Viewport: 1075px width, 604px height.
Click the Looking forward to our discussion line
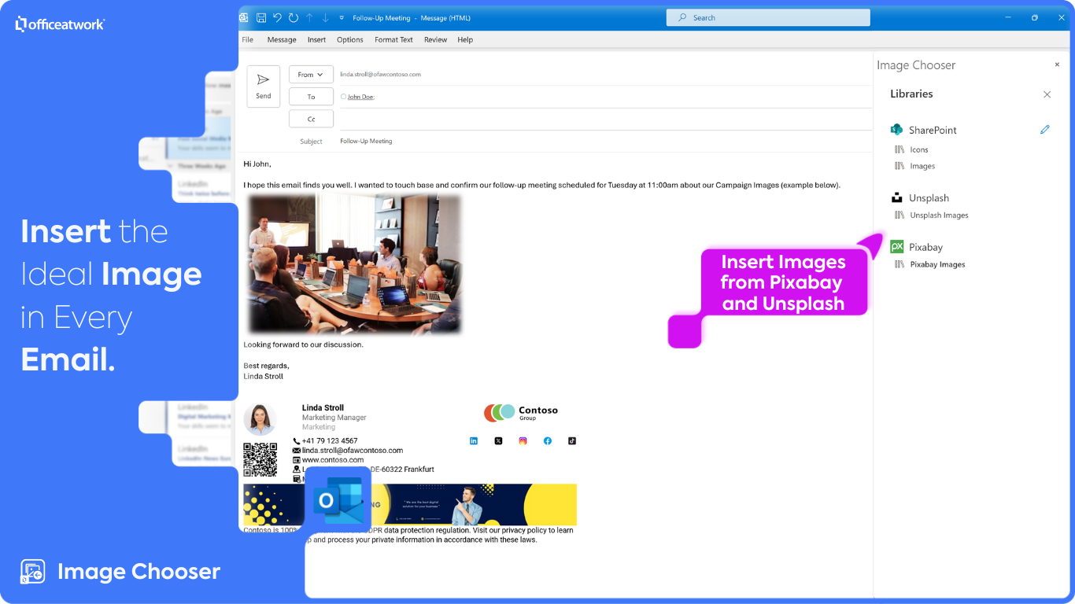click(x=303, y=344)
